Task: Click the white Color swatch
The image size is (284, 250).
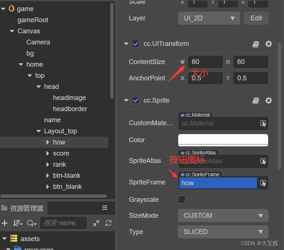Action: [223, 140]
